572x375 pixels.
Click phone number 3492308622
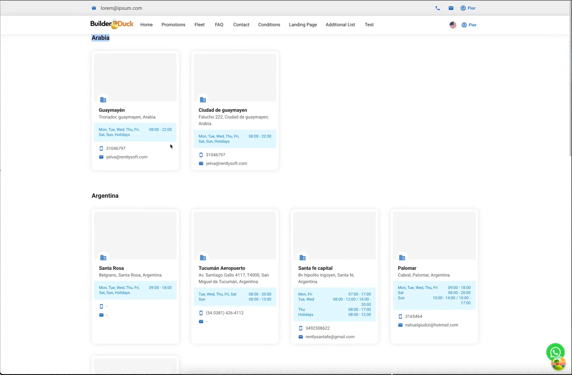[x=317, y=328]
